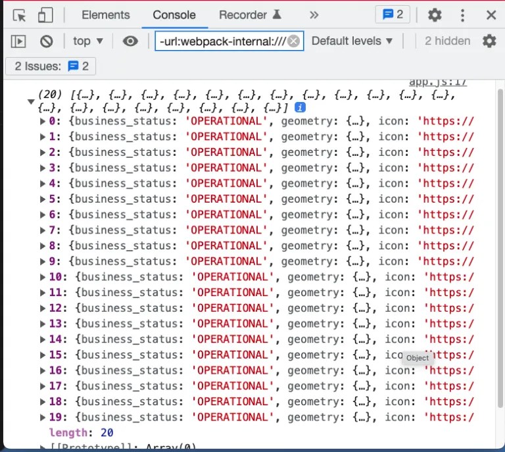This screenshot has height=452, width=505.
Task: Expand array item 11
Action: click(43, 293)
